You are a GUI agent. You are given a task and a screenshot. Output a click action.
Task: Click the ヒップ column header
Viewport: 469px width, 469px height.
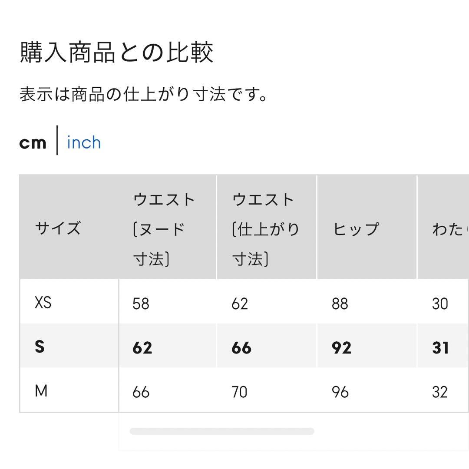[x=356, y=229]
